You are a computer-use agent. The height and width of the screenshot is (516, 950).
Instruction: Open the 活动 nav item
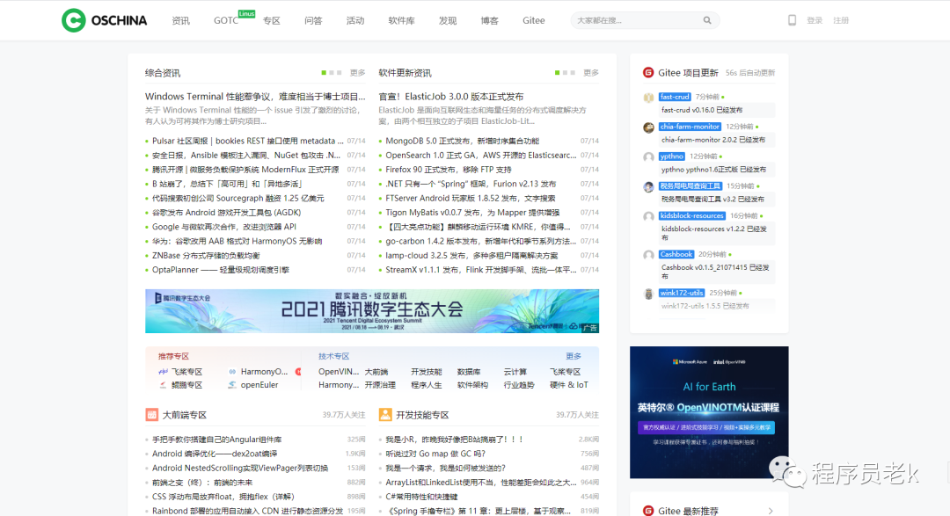355,20
